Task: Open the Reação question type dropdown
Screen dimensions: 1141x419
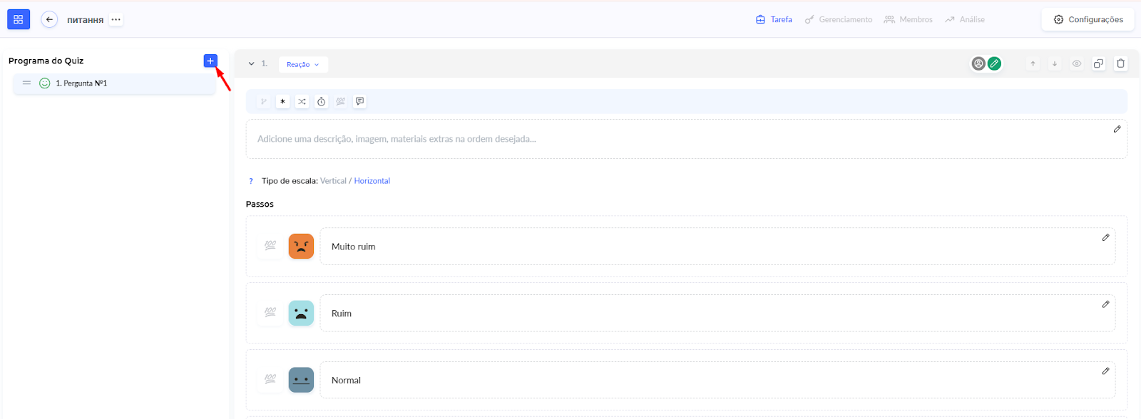Action: click(x=303, y=64)
